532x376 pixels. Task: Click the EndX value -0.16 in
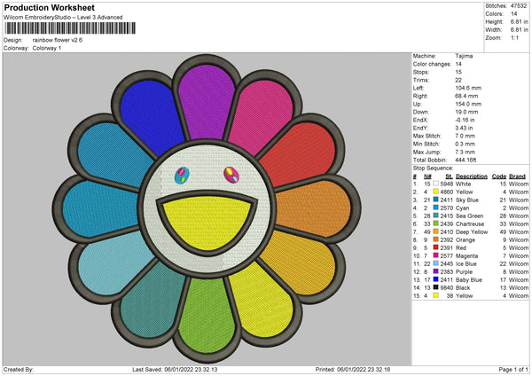tap(465, 120)
